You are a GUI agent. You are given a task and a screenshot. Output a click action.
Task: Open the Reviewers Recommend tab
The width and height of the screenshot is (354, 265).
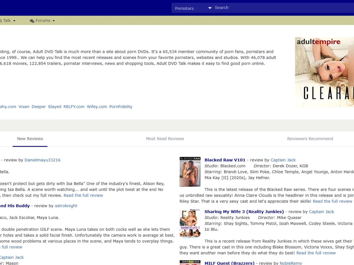click(310, 139)
